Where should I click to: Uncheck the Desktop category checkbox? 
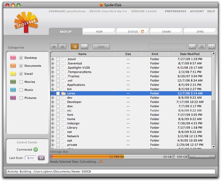click(x=21, y=58)
